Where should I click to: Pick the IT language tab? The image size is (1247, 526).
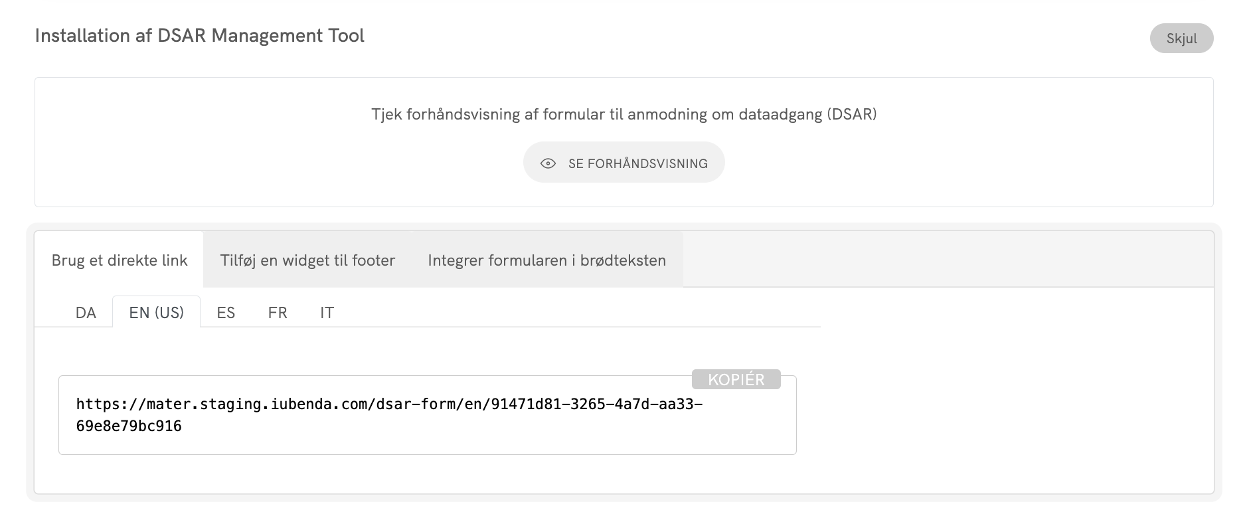pos(327,313)
